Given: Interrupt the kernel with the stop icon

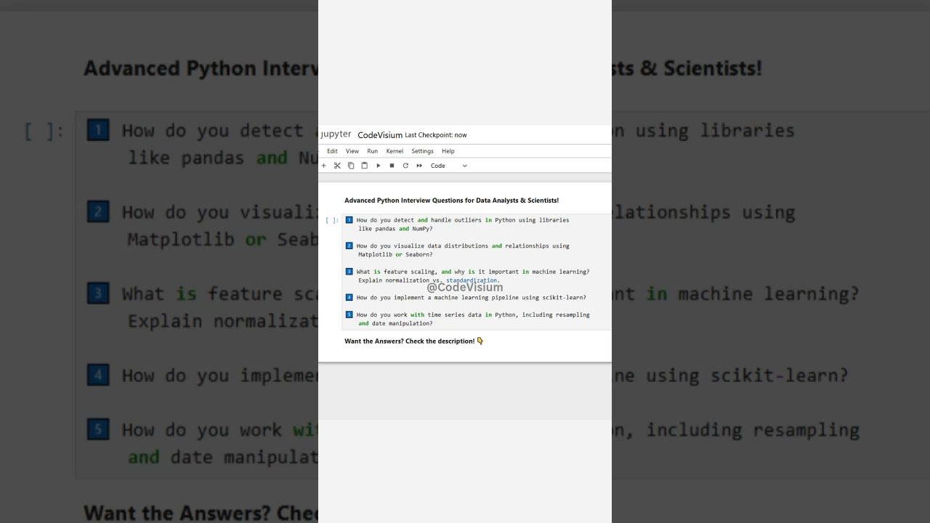Looking at the screenshot, I should click(392, 166).
